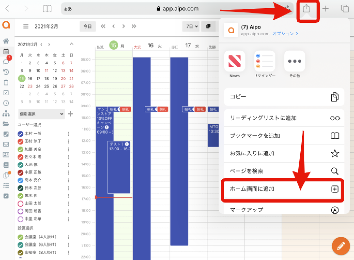Open the calendar icon in sidebar
This screenshot has width=354, height=260.
click(6, 51)
